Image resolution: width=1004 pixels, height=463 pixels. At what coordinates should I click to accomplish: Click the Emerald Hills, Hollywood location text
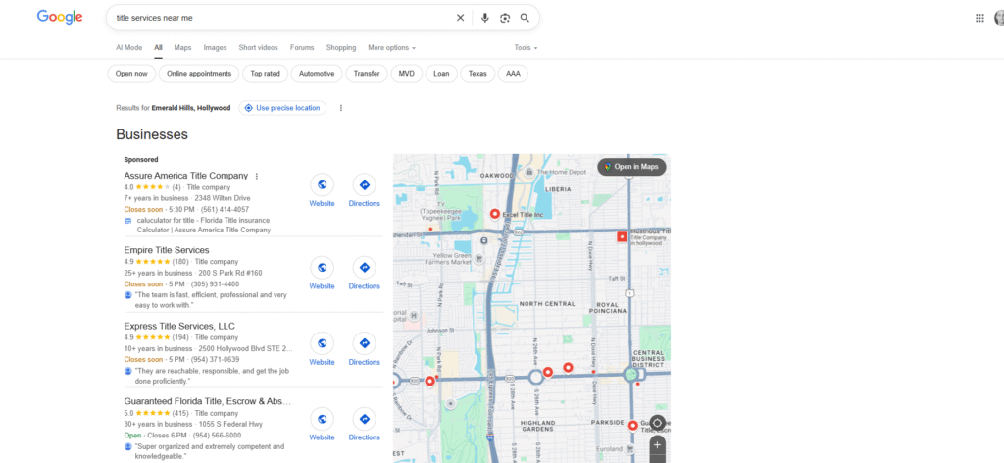191,108
